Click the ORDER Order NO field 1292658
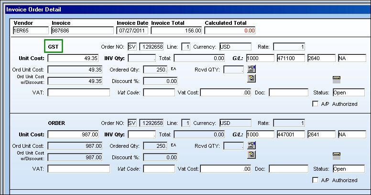 coord(151,123)
